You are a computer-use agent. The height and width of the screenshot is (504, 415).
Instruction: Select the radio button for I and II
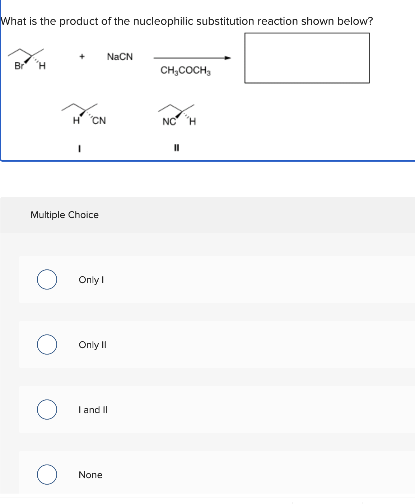pyautogui.click(x=47, y=410)
